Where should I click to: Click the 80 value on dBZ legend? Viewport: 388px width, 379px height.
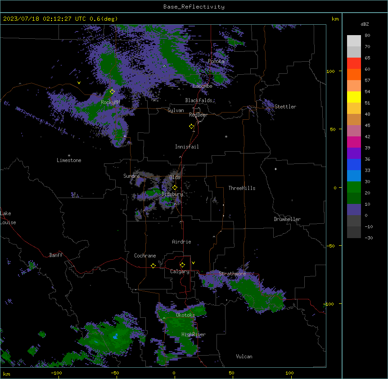click(x=367, y=36)
